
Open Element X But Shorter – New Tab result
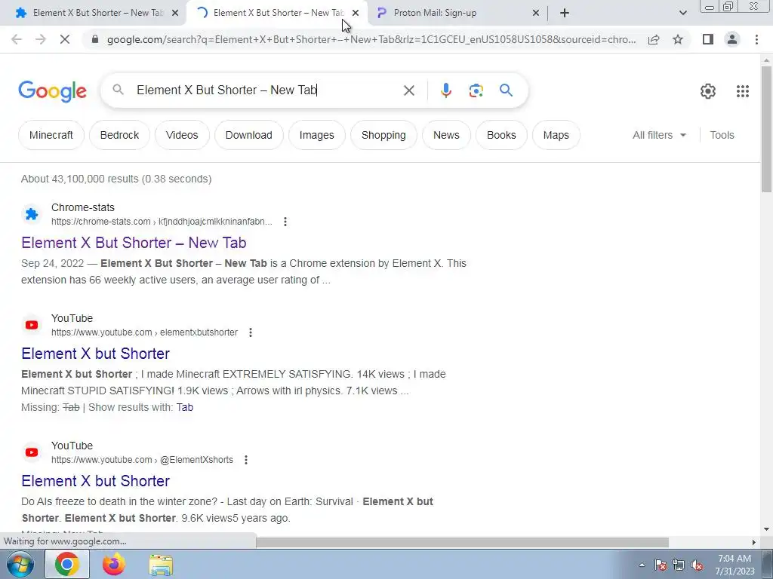[x=134, y=243]
